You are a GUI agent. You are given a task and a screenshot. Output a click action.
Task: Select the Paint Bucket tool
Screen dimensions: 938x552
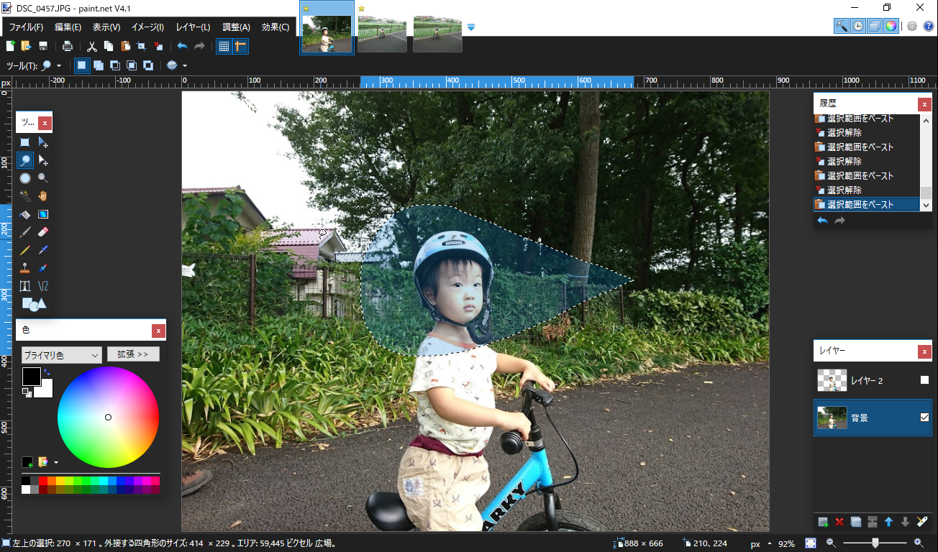tap(25, 214)
